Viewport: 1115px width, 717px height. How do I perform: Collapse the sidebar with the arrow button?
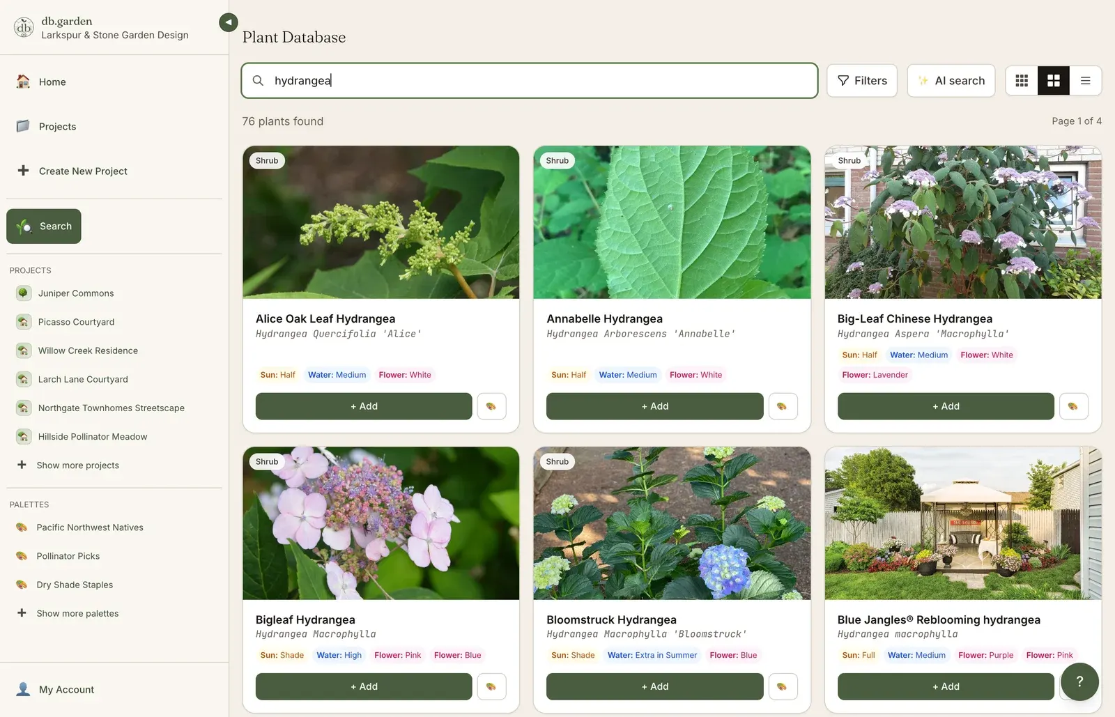(228, 22)
